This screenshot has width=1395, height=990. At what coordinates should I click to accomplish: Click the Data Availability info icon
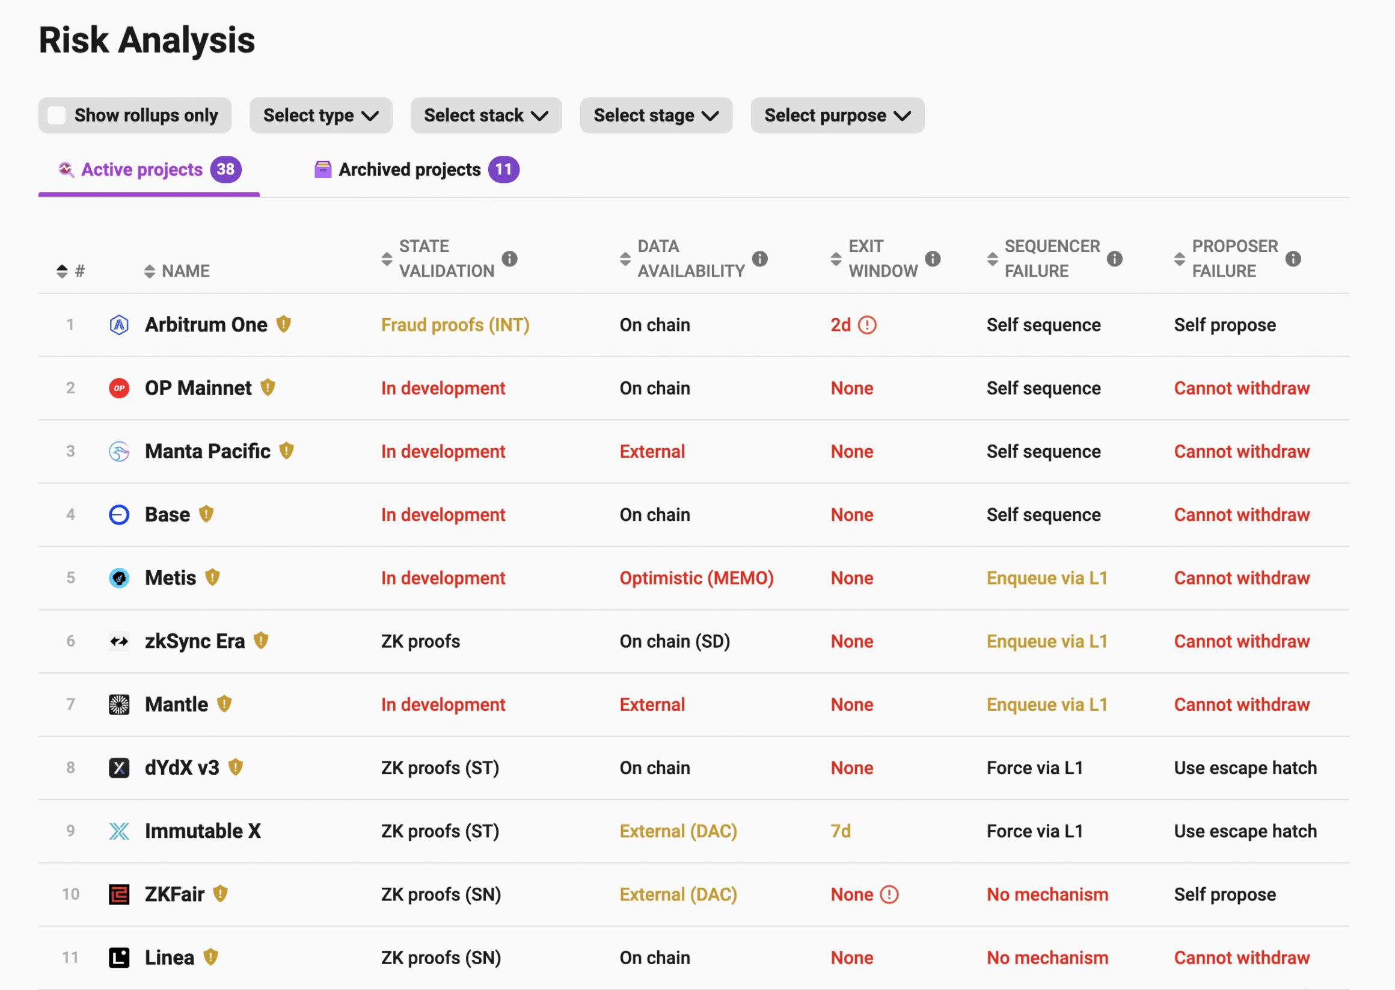click(759, 259)
